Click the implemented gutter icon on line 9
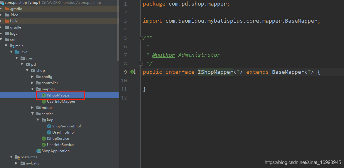The height and width of the screenshot is (168, 344). pos(133,72)
